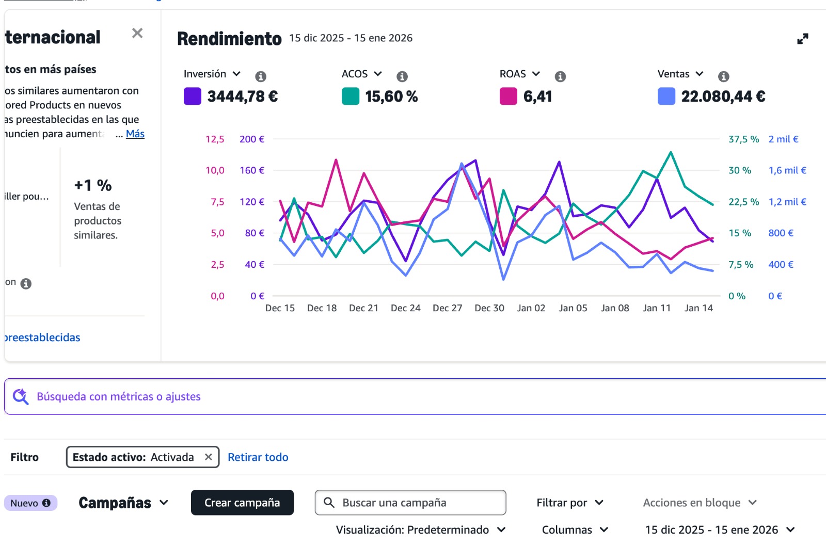Viewport: 826px width, 546px height.
Task: Click the Retirar todo link
Action: click(258, 457)
